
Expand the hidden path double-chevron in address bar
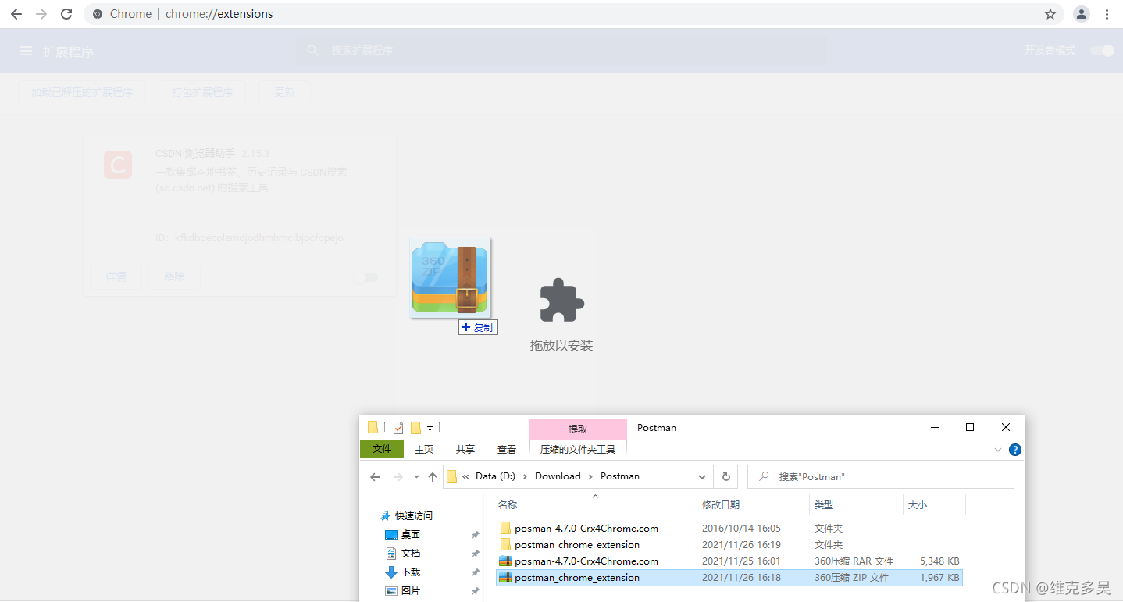(x=466, y=476)
